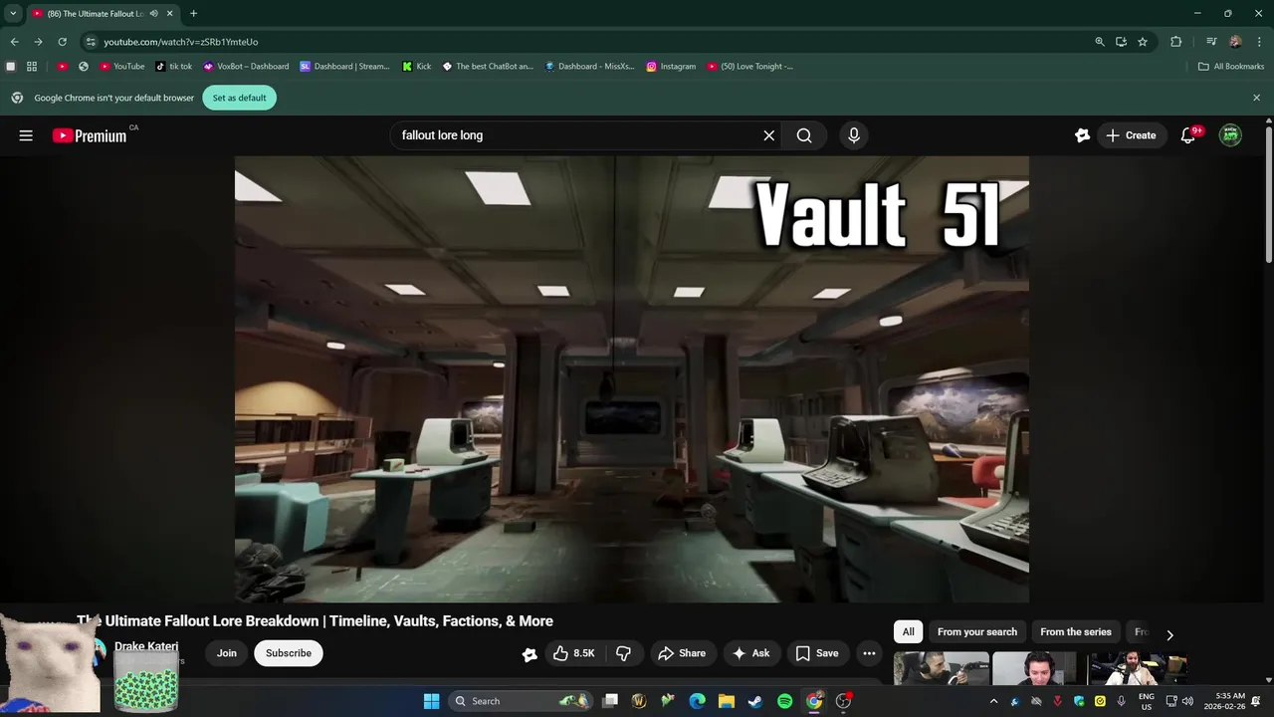Subscribe to Drake Kateri

click(x=289, y=653)
